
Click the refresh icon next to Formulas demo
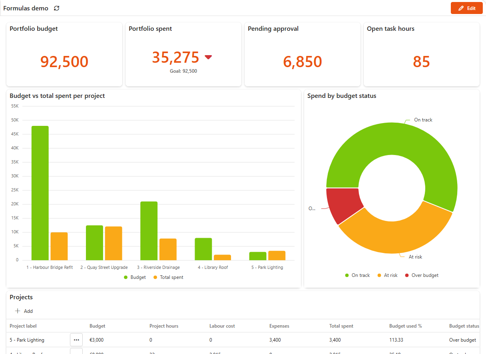pyautogui.click(x=57, y=8)
